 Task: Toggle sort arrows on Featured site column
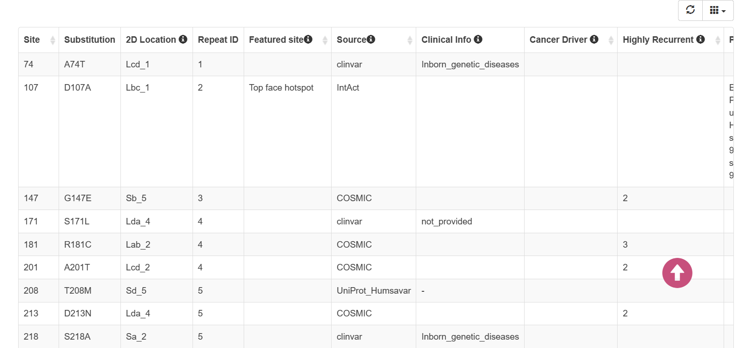[x=325, y=40]
